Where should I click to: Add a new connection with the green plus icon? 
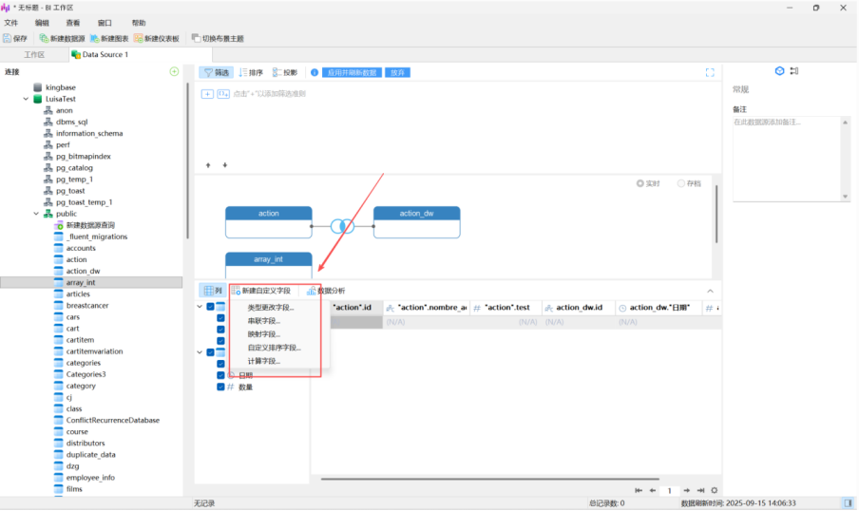point(174,71)
